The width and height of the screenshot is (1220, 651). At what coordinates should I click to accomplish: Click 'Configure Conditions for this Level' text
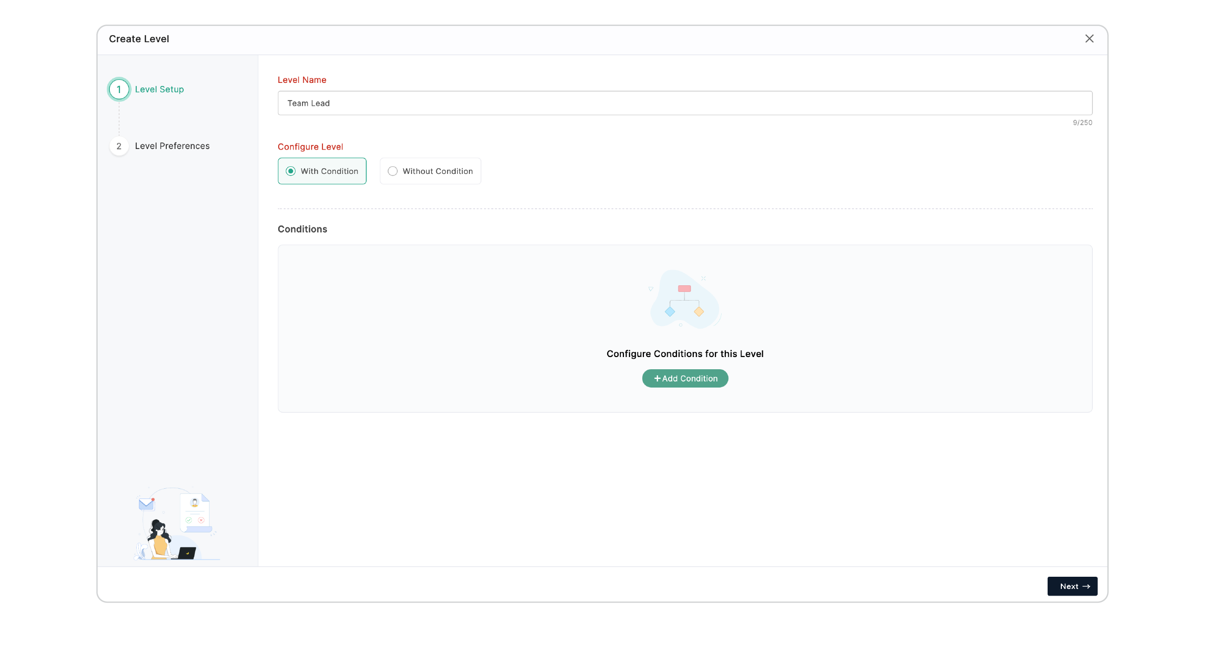[x=685, y=354]
